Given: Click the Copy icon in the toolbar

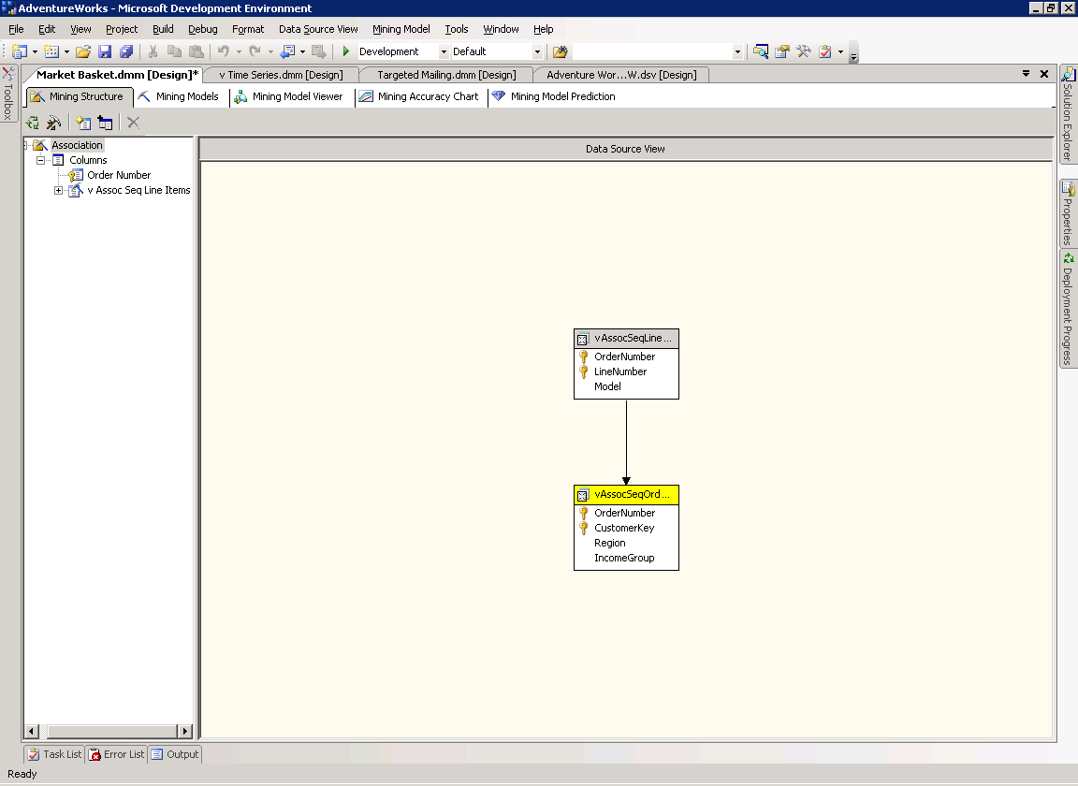Looking at the screenshot, I should [x=175, y=51].
